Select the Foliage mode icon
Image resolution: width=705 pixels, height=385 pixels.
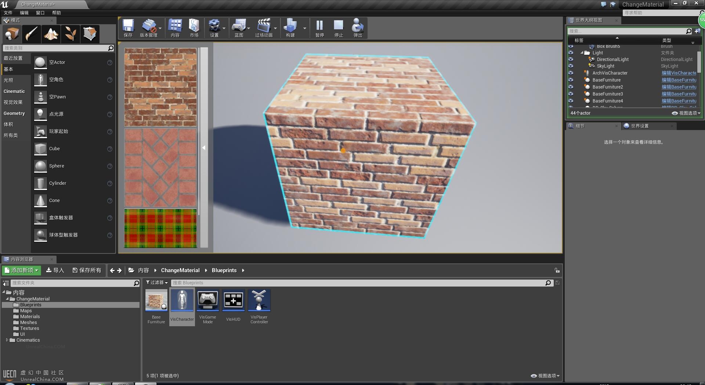point(70,34)
